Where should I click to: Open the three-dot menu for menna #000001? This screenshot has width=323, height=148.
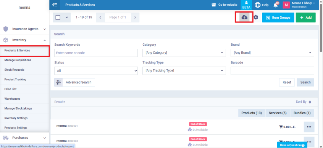point(309,127)
